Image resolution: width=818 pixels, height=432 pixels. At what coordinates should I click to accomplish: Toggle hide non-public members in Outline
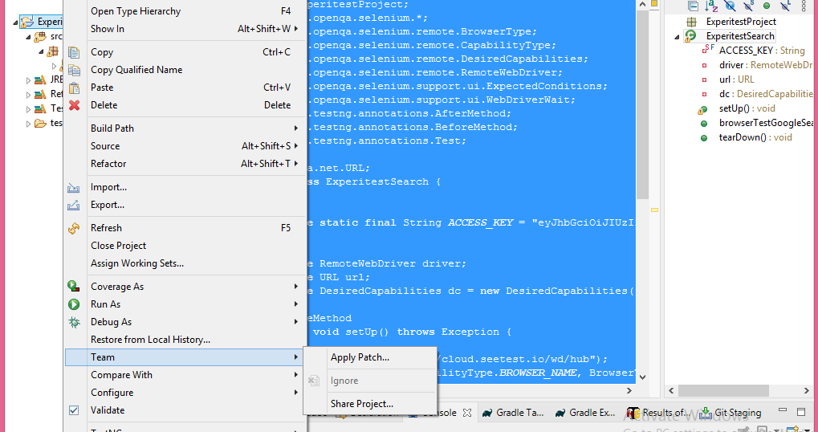(767, 6)
